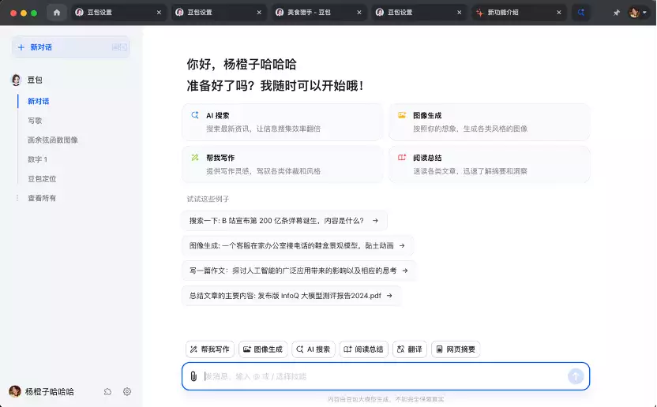Close the 美食猎手 - 豆包 tab
This screenshot has height=407, width=657.
coord(359,13)
